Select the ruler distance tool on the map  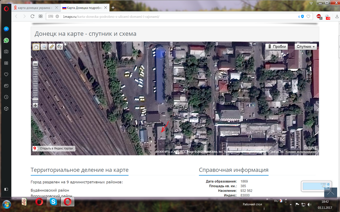click(52, 47)
